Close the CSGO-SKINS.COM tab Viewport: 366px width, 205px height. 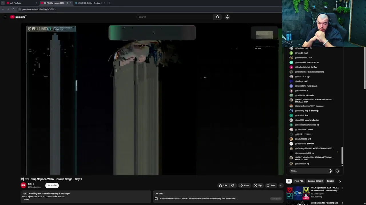(105, 3)
